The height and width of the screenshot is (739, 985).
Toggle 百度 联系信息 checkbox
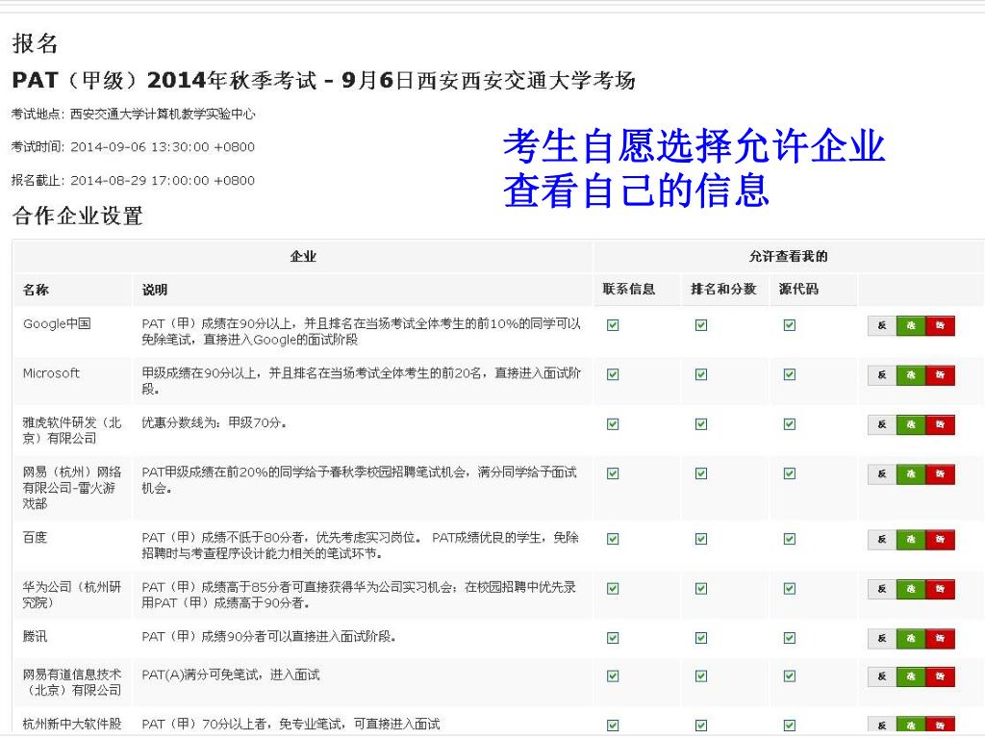[x=613, y=539]
